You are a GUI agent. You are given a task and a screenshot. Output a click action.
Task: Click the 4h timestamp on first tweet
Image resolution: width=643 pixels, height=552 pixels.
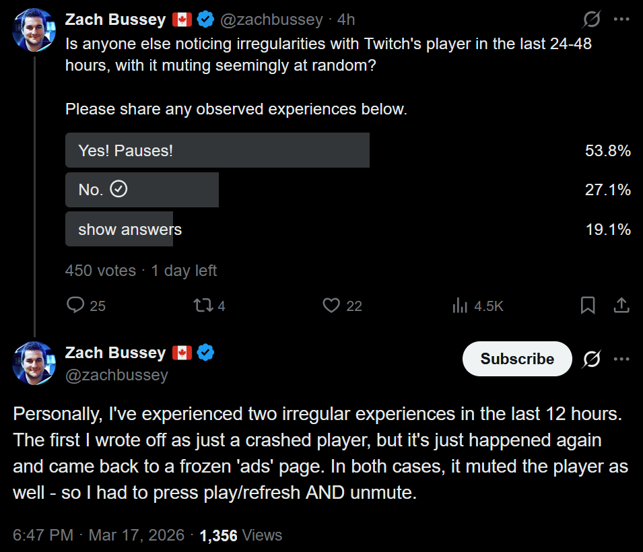pos(346,20)
